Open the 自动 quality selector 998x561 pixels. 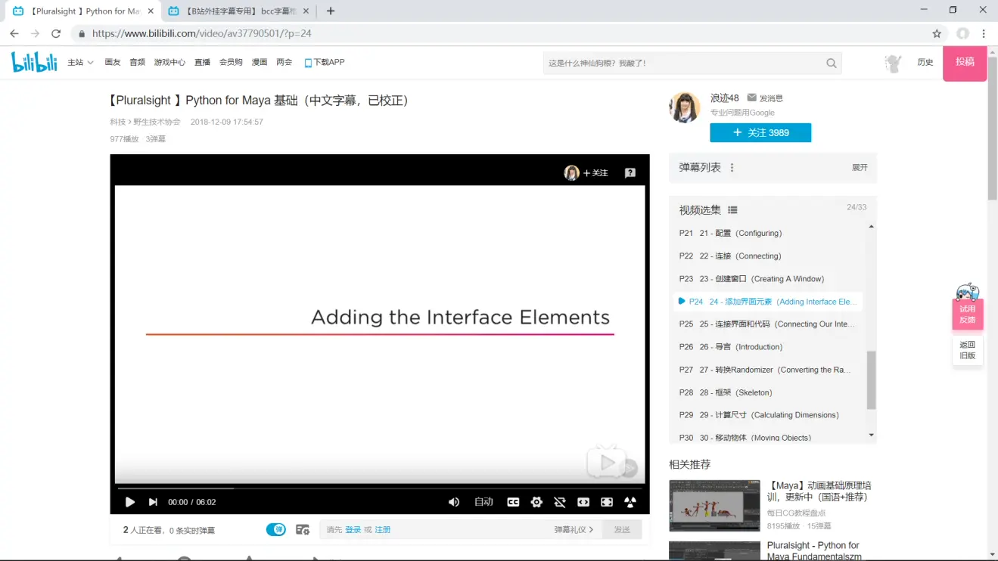483,502
